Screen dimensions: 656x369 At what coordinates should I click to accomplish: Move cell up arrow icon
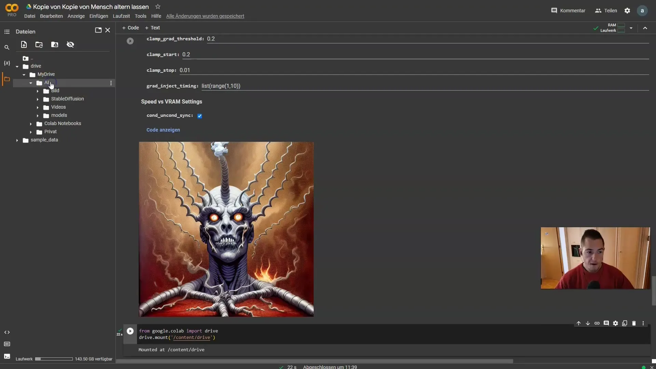[x=578, y=323]
